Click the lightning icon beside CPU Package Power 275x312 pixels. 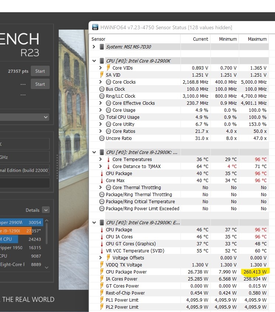pos(102,272)
